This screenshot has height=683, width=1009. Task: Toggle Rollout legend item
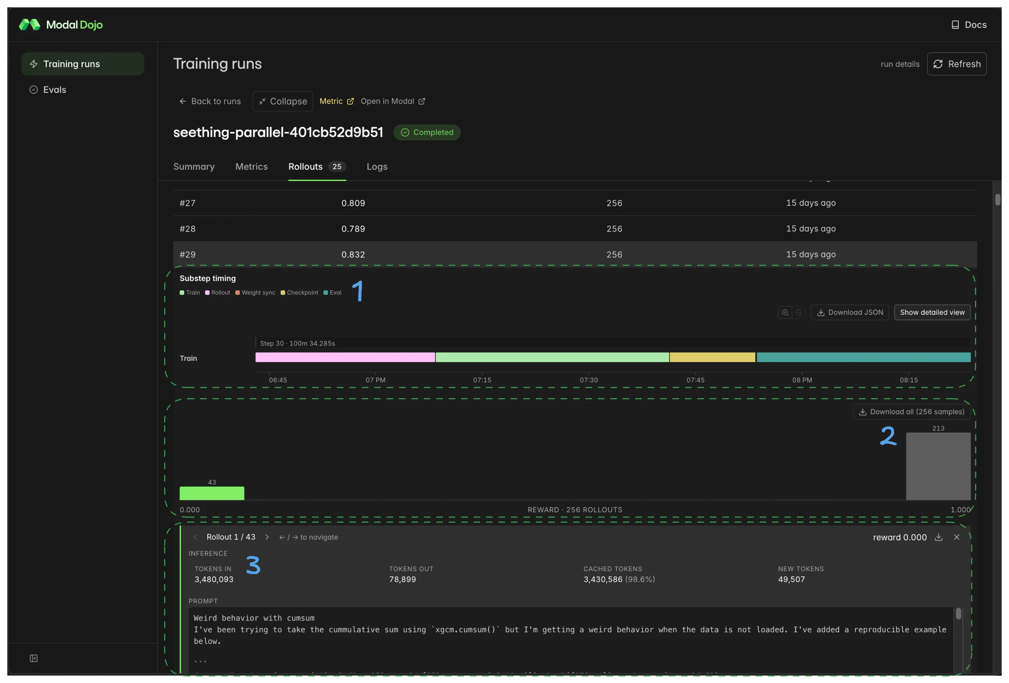(x=218, y=293)
